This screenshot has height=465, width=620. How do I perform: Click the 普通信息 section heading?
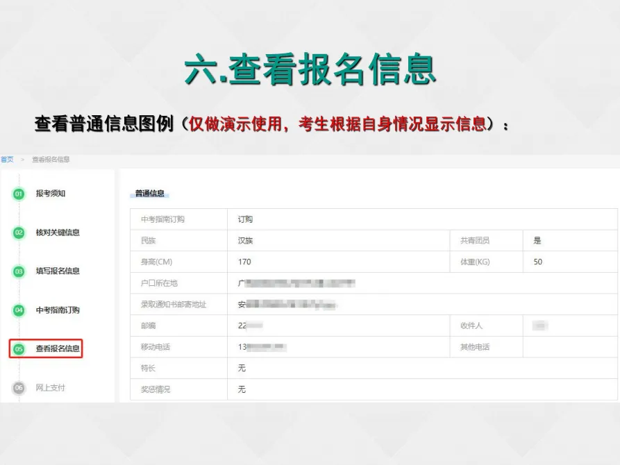(x=149, y=194)
